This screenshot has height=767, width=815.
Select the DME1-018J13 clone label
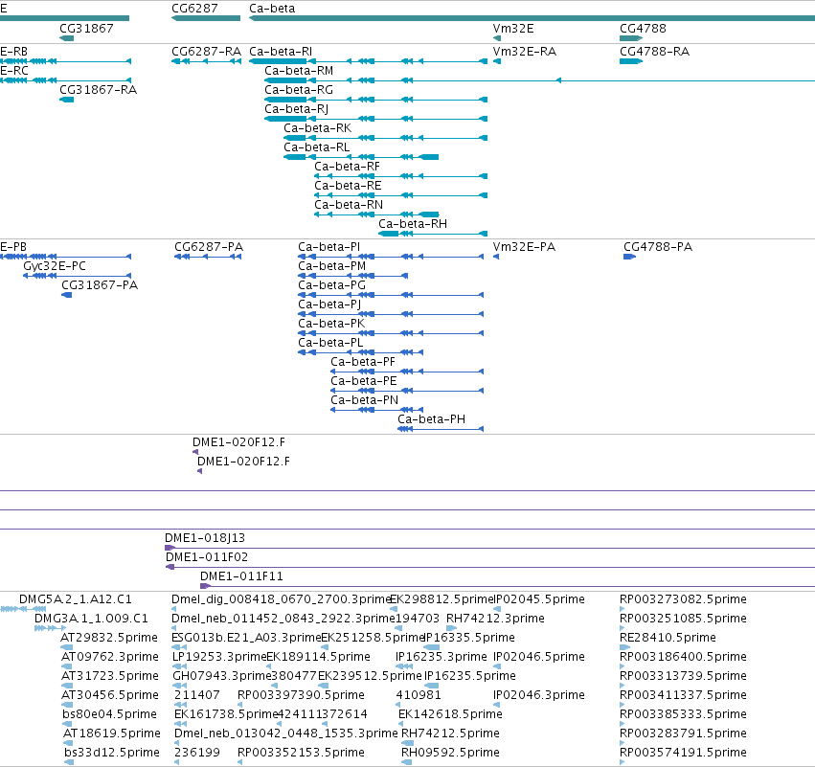tap(205, 538)
